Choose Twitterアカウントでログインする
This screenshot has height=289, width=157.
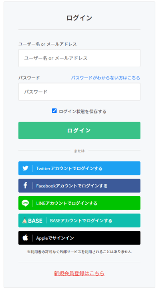[79, 168]
